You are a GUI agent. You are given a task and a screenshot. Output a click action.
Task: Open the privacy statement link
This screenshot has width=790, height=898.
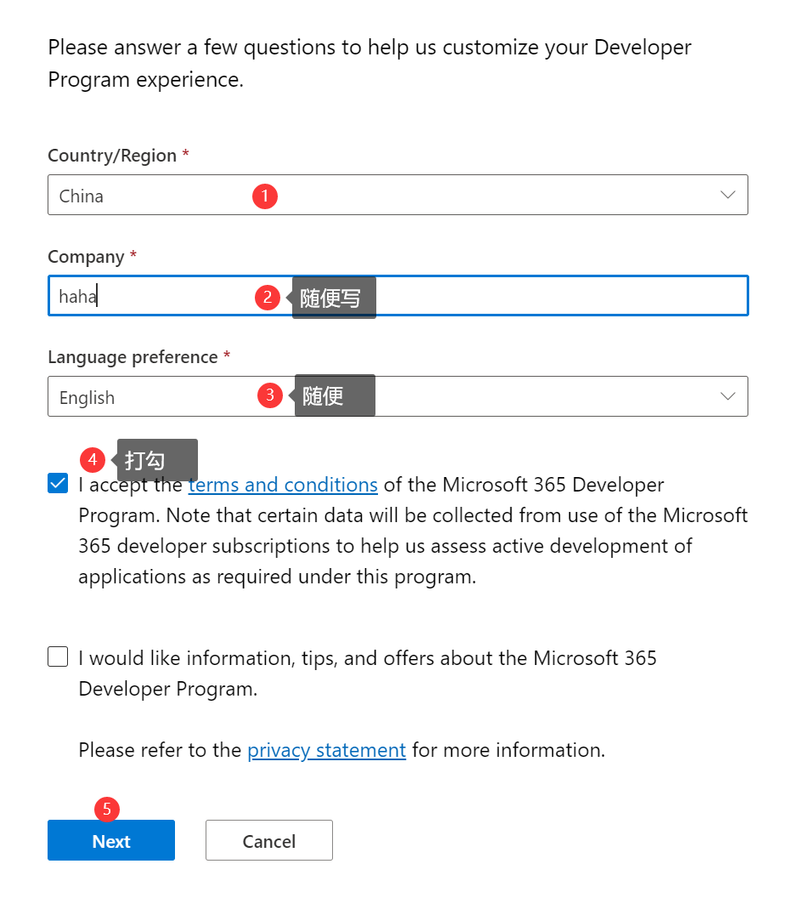(326, 750)
